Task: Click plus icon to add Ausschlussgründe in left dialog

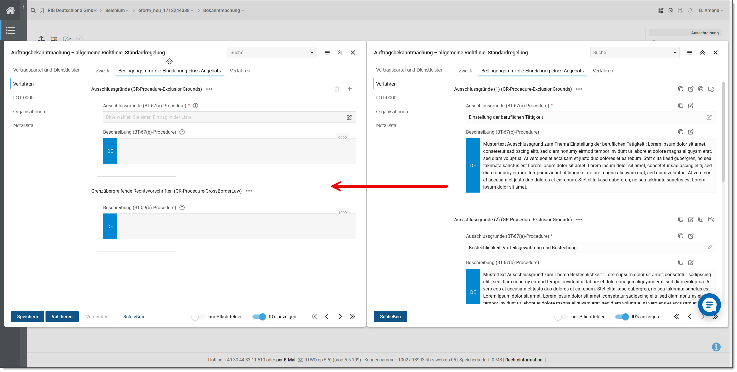Action: click(x=350, y=89)
